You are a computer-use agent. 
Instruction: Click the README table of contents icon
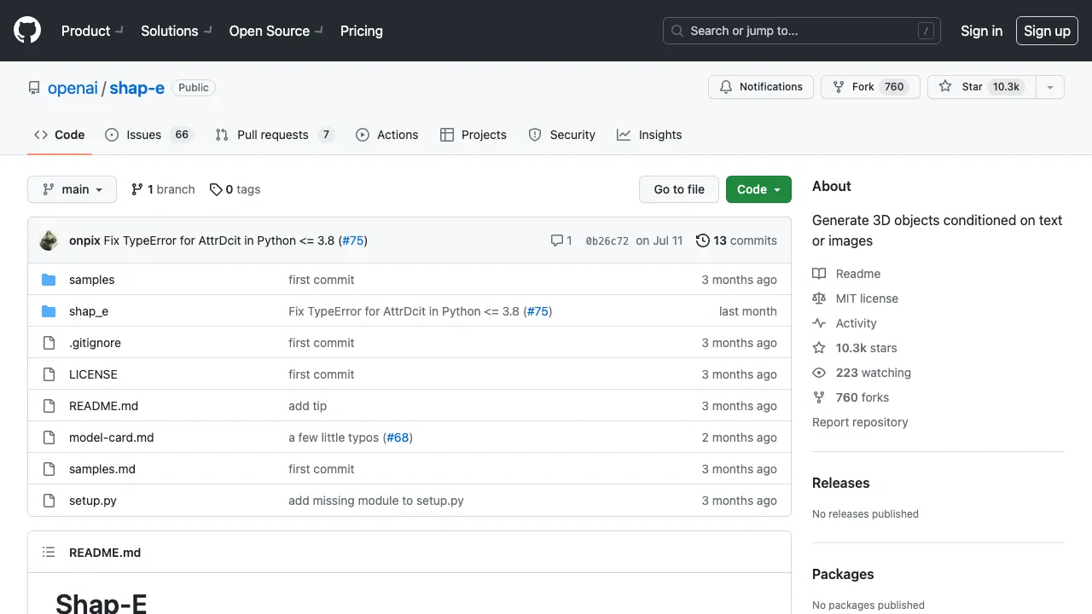[49, 553]
